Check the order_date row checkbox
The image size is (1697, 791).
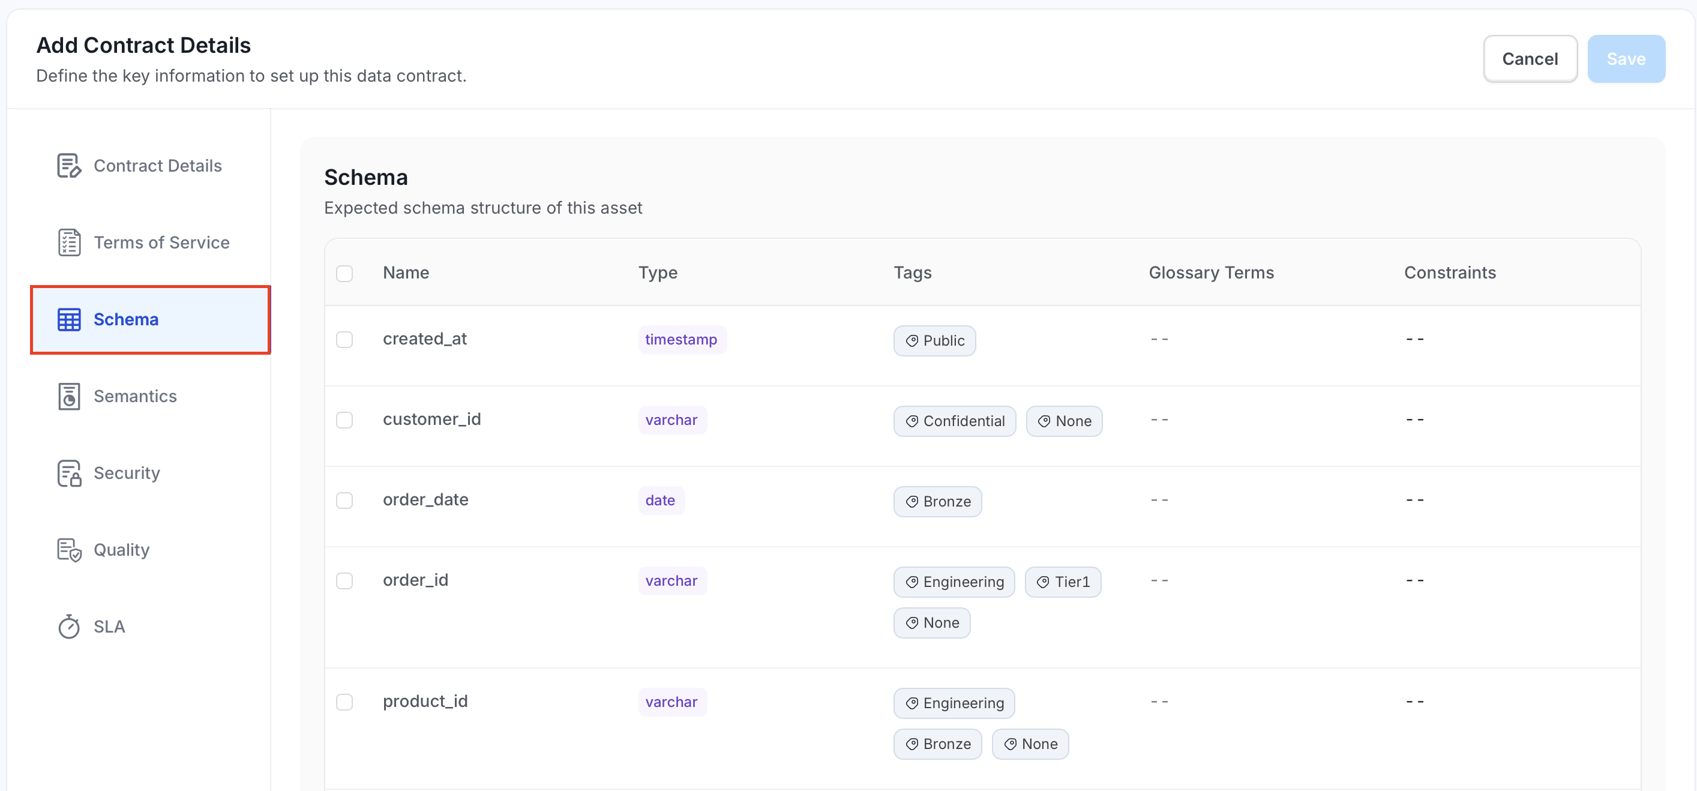click(x=344, y=500)
